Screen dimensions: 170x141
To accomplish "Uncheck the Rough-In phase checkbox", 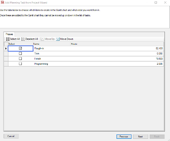I will 20,48.
